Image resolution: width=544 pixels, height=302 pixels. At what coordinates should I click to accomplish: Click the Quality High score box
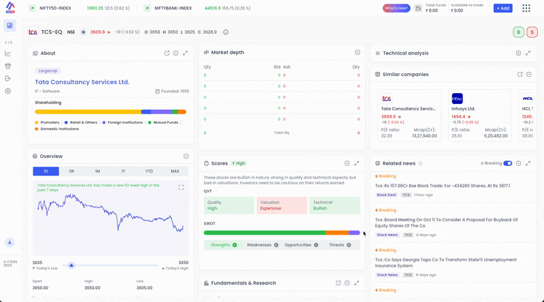(x=229, y=205)
